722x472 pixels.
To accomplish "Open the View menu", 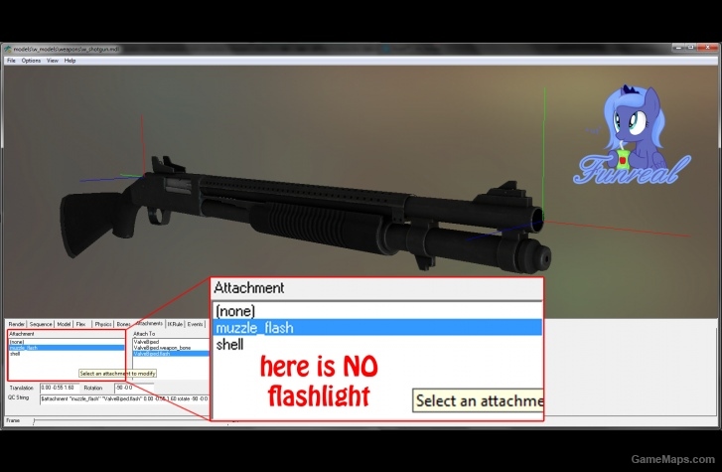I will tap(52, 61).
